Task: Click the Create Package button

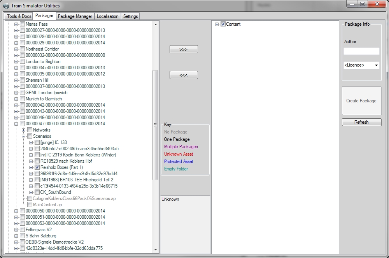Action: pyautogui.click(x=361, y=101)
